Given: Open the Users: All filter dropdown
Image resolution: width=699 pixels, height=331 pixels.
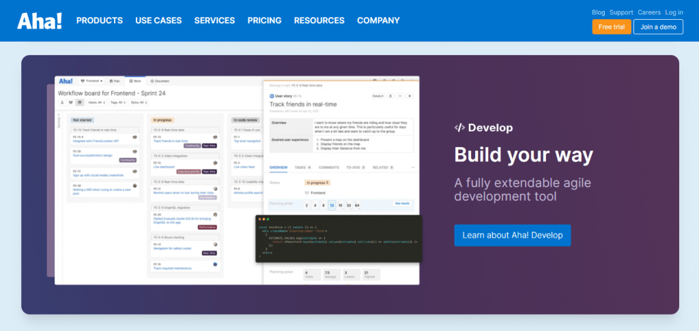Looking at the screenshot, I should 96,102.
